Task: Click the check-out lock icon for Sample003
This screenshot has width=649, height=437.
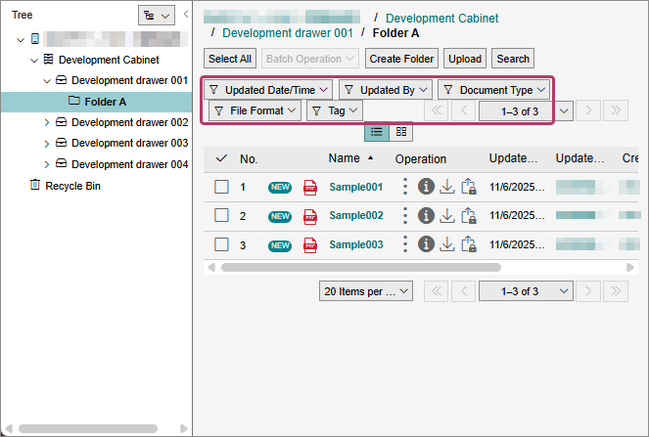Action: pos(468,244)
